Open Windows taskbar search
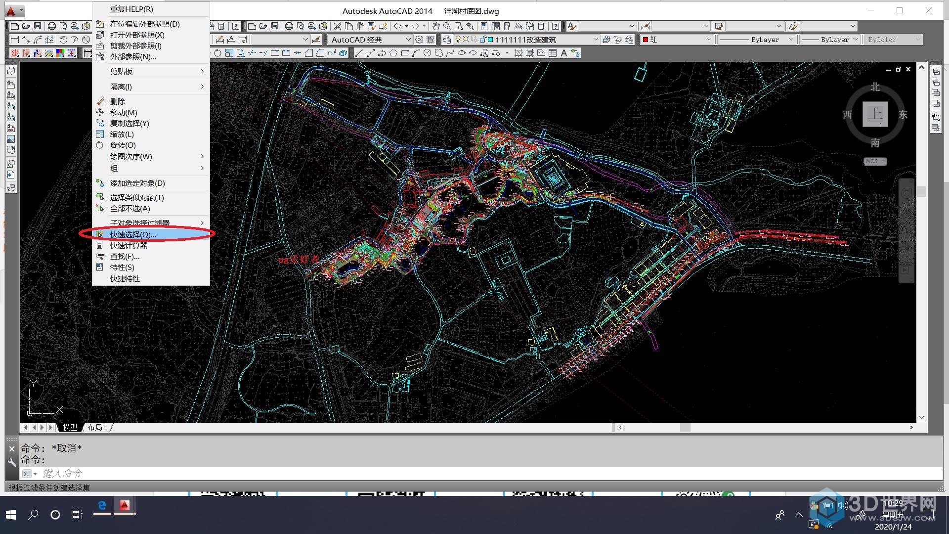Viewport: 949px width, 534px height. (33, 515)
